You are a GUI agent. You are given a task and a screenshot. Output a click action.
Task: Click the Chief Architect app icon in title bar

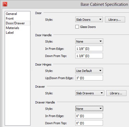tap(5, 4)
